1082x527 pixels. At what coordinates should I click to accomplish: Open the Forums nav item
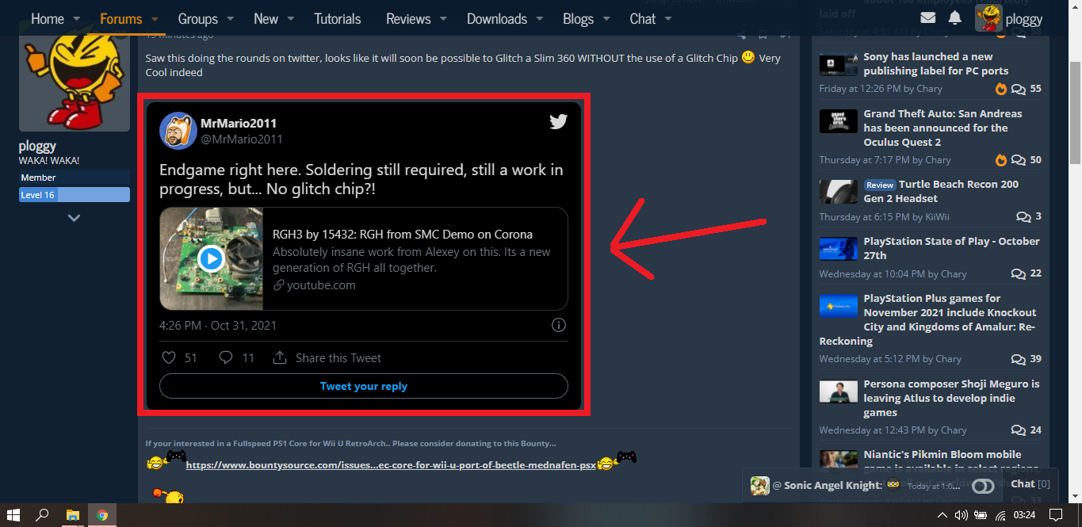pyautogui.click(x=121, y=18)
